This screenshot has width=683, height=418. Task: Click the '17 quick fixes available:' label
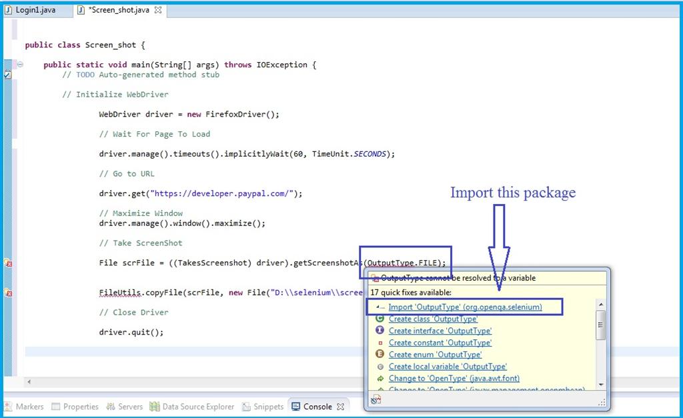(411, 293)
